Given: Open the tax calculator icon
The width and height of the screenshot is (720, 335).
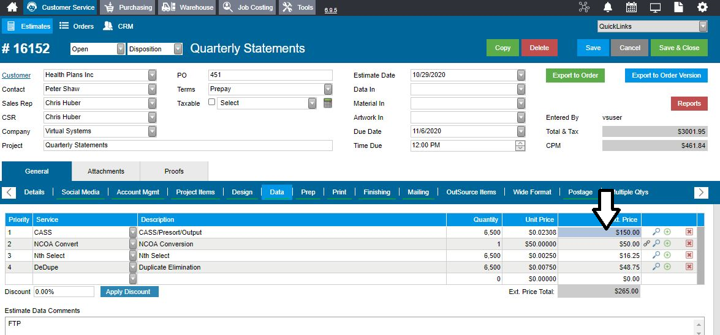Looking at the screenshot, I should [x=327, y=103].
